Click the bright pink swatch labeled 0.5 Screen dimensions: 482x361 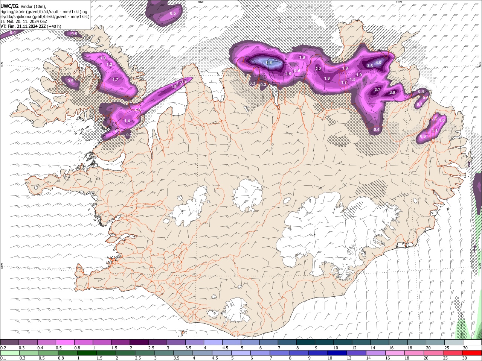coord(66,343)
